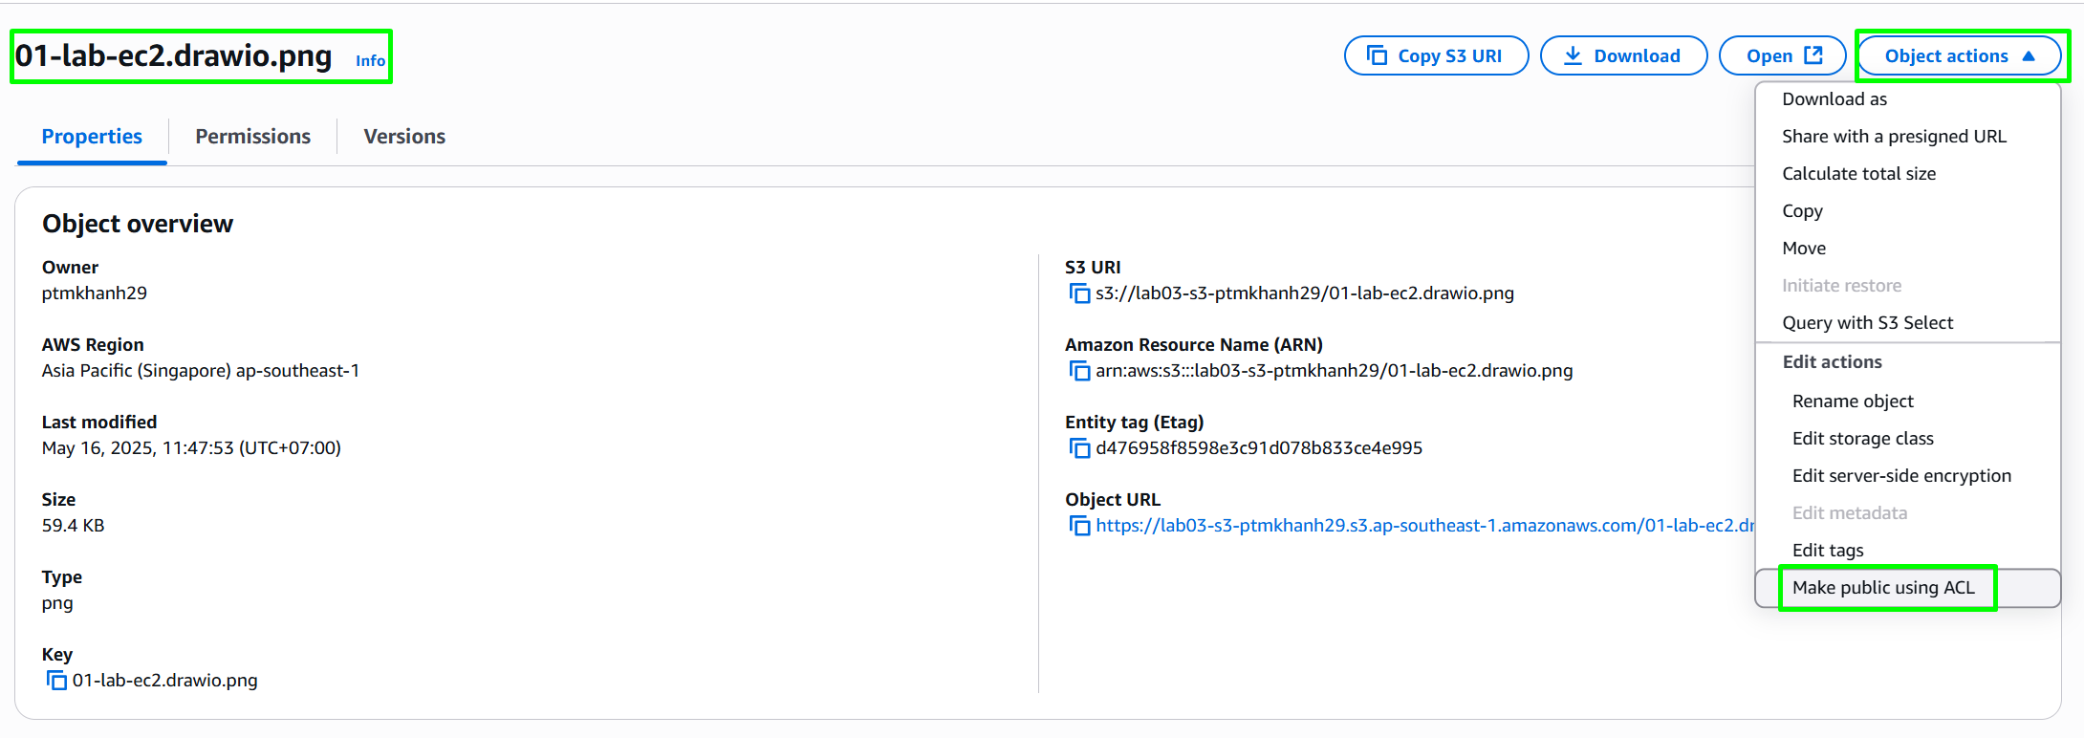Click the owner name ptmkhanh29
Image resolution: width=2084 pixels, height=738 pixels.
click(x=95, y=293)
